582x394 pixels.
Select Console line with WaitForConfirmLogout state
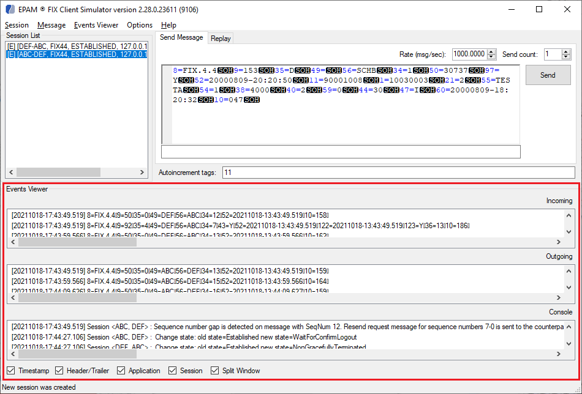point(184,337)
